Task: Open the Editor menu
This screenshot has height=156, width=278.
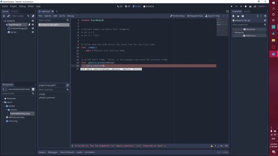Action: click(x=31, y=6)
